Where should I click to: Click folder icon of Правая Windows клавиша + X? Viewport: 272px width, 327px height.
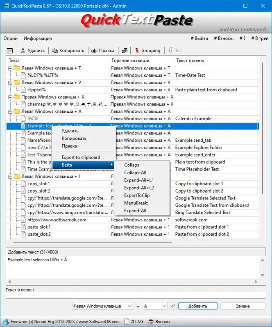point(17,97)
